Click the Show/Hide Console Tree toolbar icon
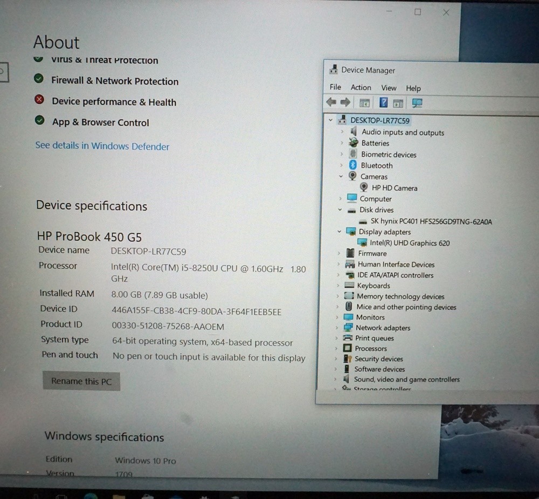539x499 pixels. (x=364, y=103)
